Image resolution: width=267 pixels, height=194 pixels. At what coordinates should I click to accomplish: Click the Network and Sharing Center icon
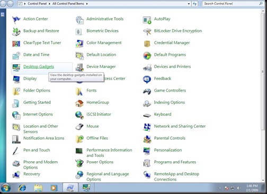click(147, 127)
